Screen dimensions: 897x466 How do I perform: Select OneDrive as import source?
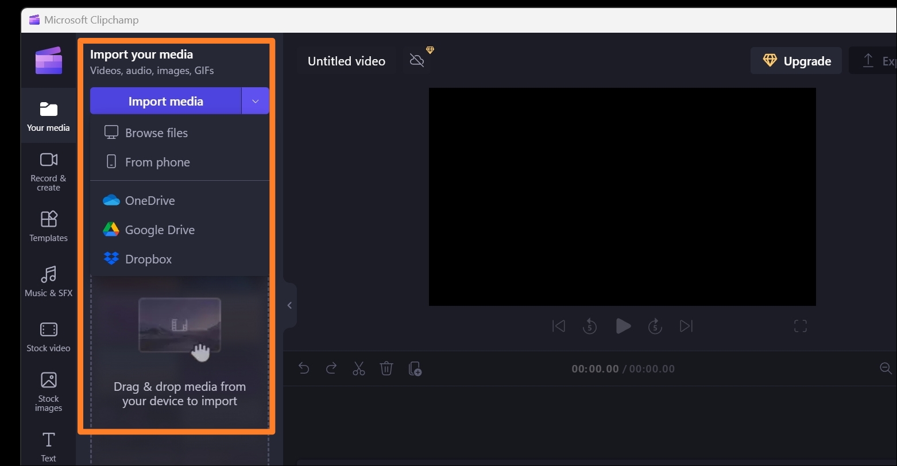coord(180,200)
